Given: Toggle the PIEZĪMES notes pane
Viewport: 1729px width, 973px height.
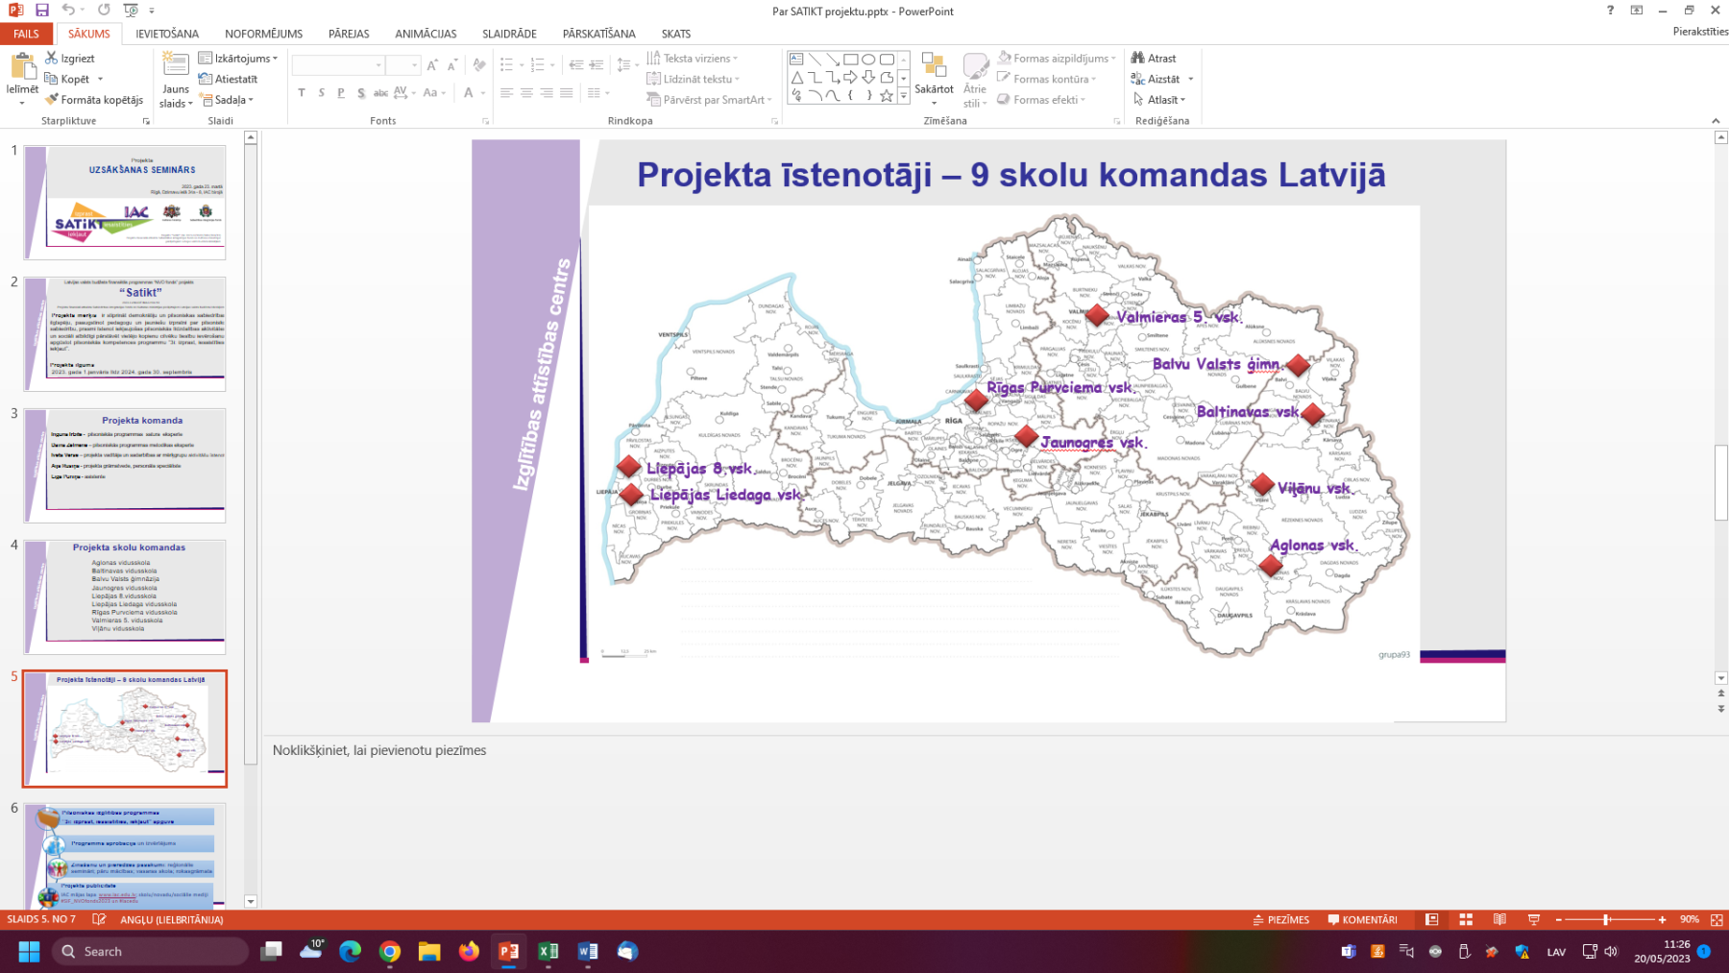Looking at the screenshot, I should click(1281, 920).
